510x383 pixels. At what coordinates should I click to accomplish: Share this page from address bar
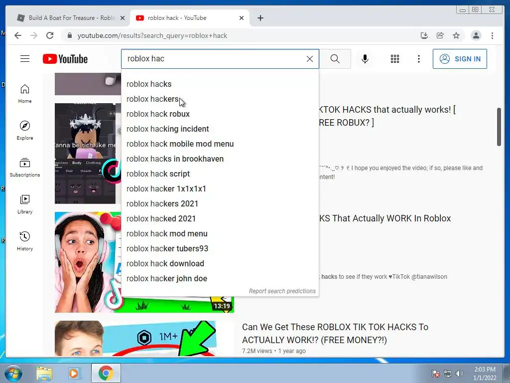tap(440, 35)
